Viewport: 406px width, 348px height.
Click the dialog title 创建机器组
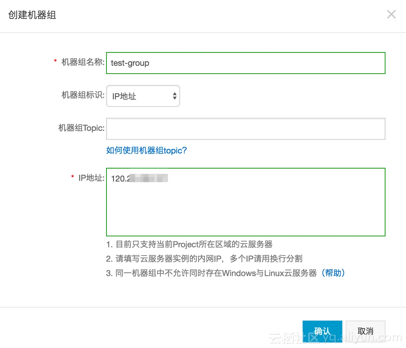point(32,15)
